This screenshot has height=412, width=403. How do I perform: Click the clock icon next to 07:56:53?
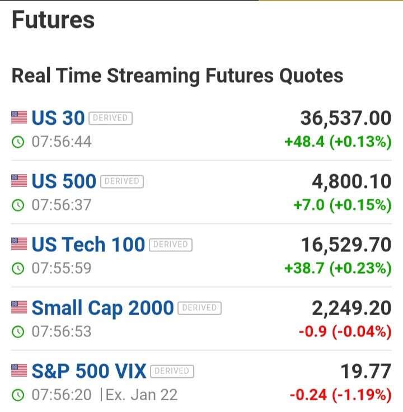[18, 331]
